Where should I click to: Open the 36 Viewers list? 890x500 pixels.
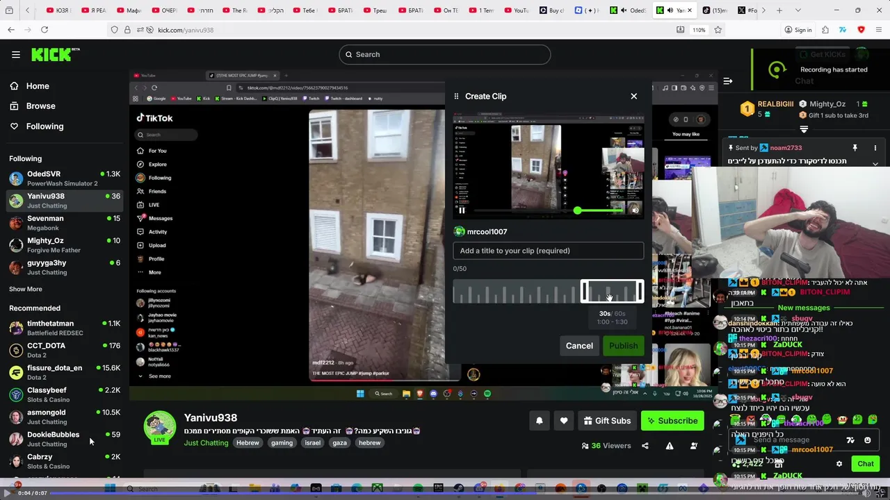606,446
